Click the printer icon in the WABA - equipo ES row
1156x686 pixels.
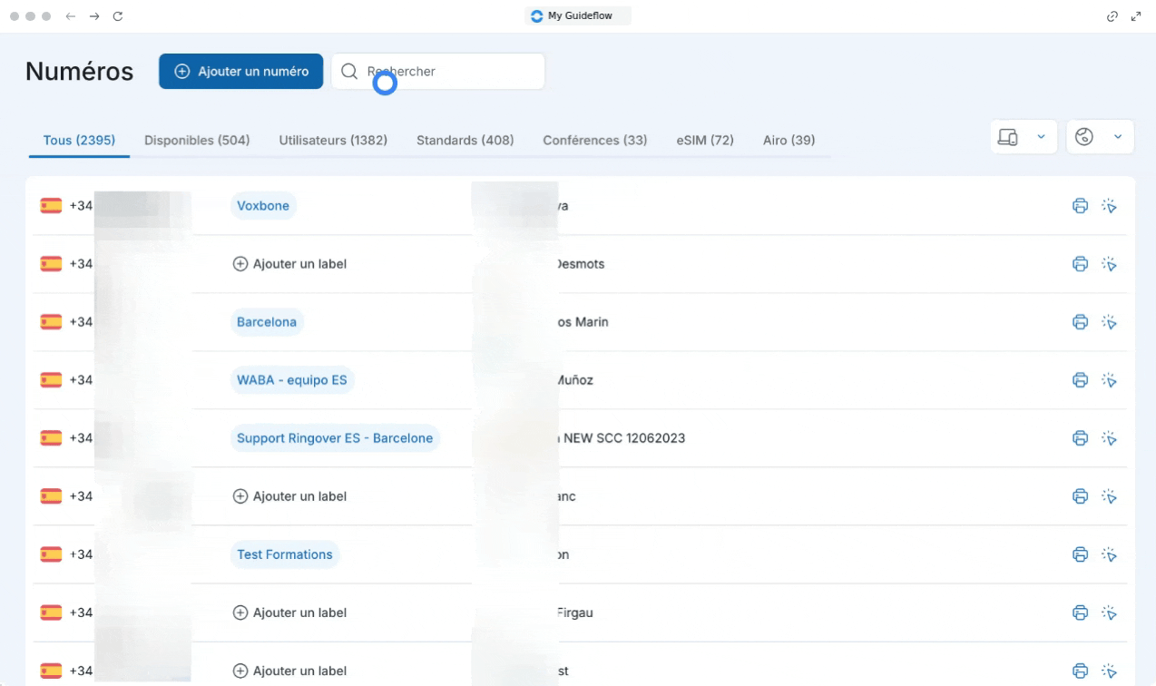click(x=1080, y=380)
